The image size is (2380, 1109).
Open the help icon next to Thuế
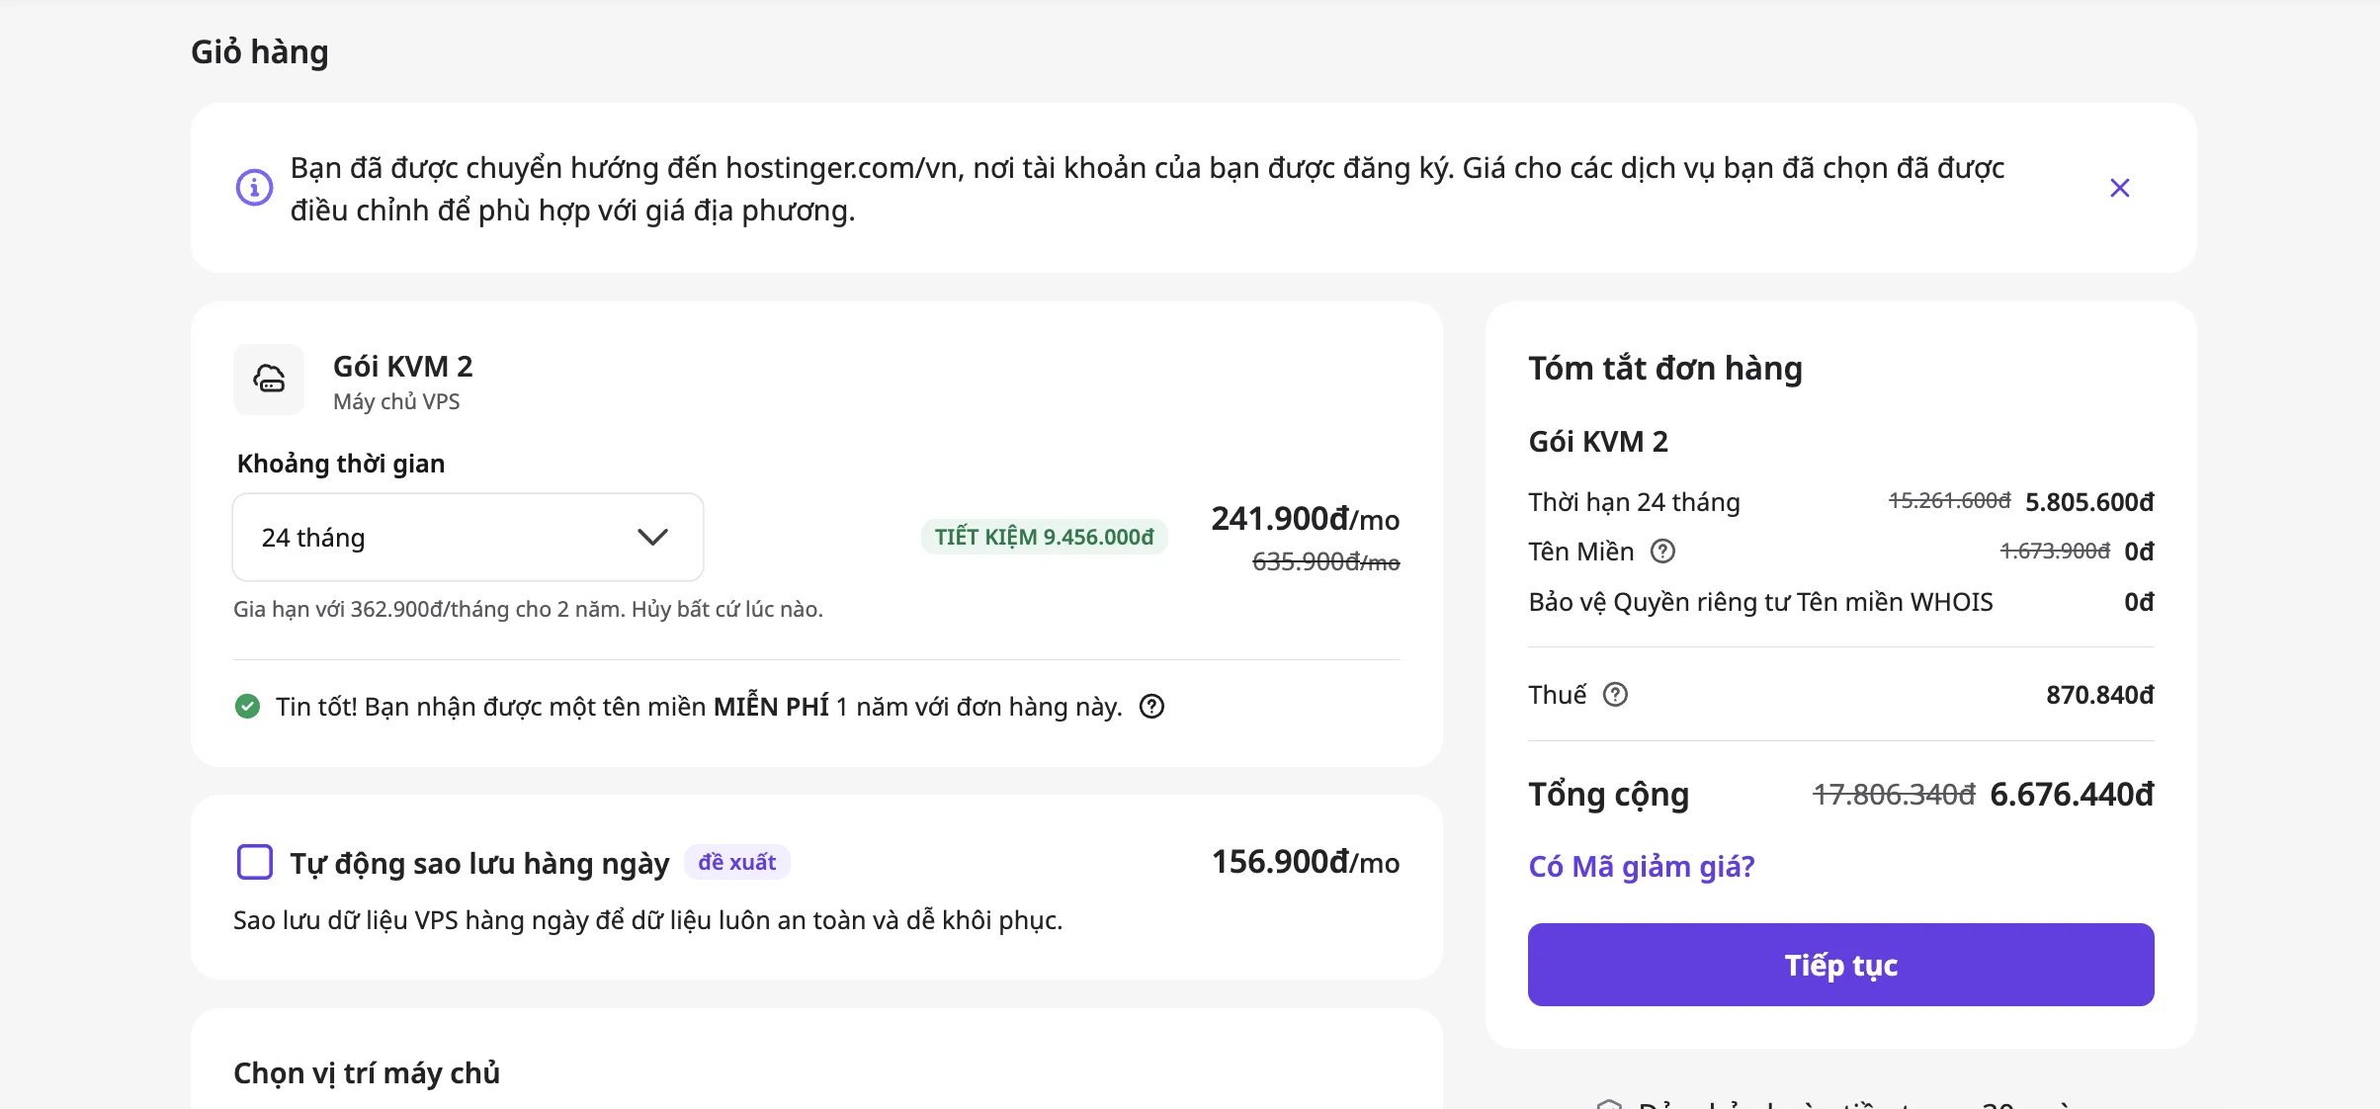click(x=1615, y=695)
